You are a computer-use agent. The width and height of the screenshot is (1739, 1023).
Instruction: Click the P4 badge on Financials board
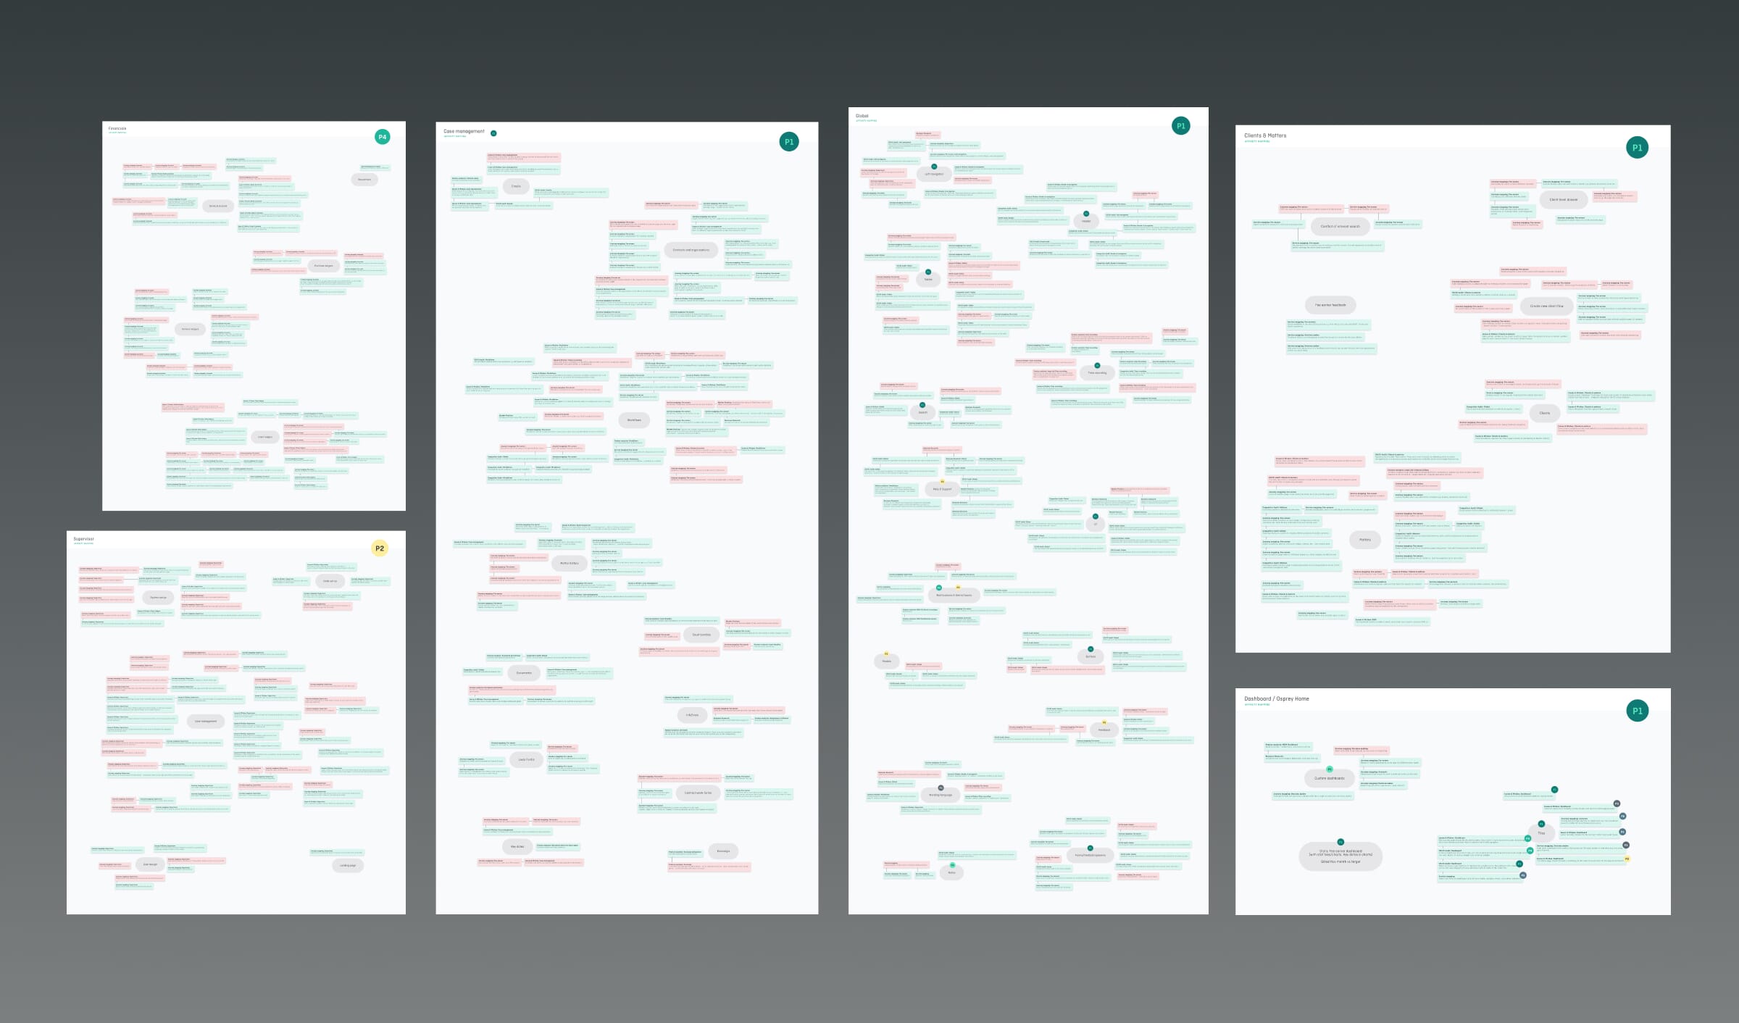click(x=382, y=137)
